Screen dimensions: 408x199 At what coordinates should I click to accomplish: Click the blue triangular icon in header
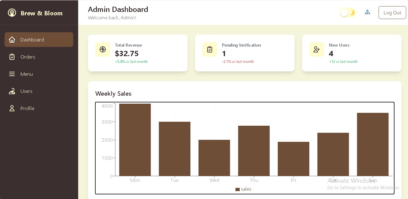[367, 13]
